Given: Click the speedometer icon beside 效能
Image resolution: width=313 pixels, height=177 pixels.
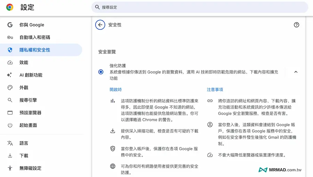Looking at the screenshot, I should click(10, 63).
